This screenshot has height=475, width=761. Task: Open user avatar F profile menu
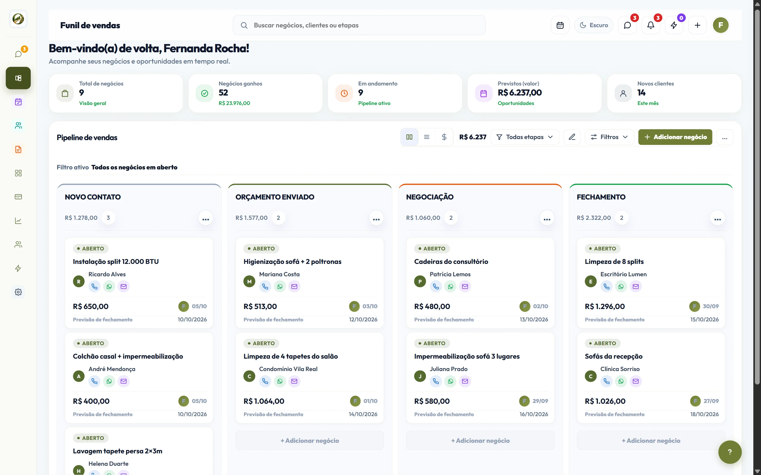(720, 25)
